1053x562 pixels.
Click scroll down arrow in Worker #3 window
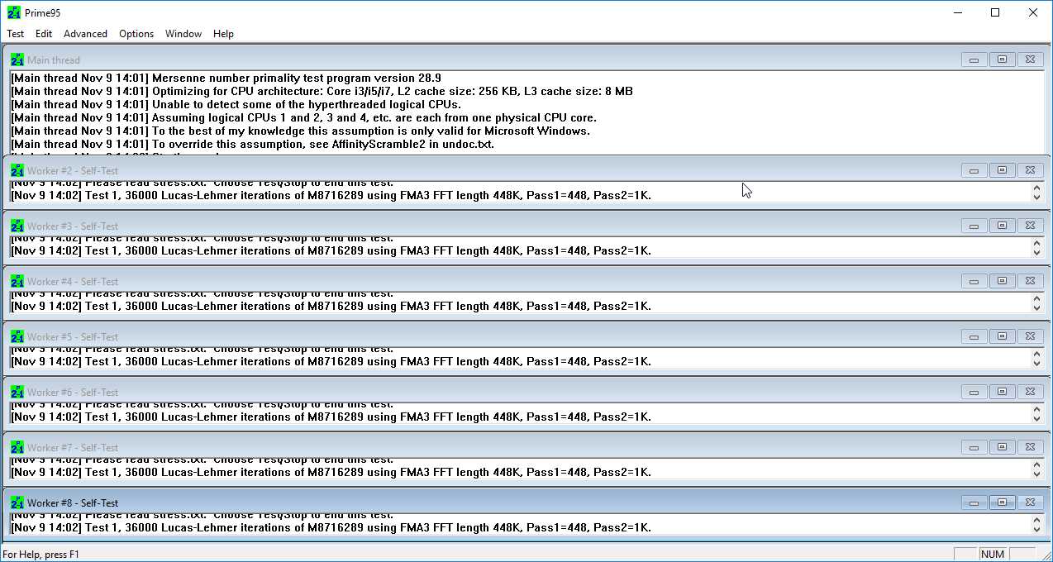click(1037, 252)
